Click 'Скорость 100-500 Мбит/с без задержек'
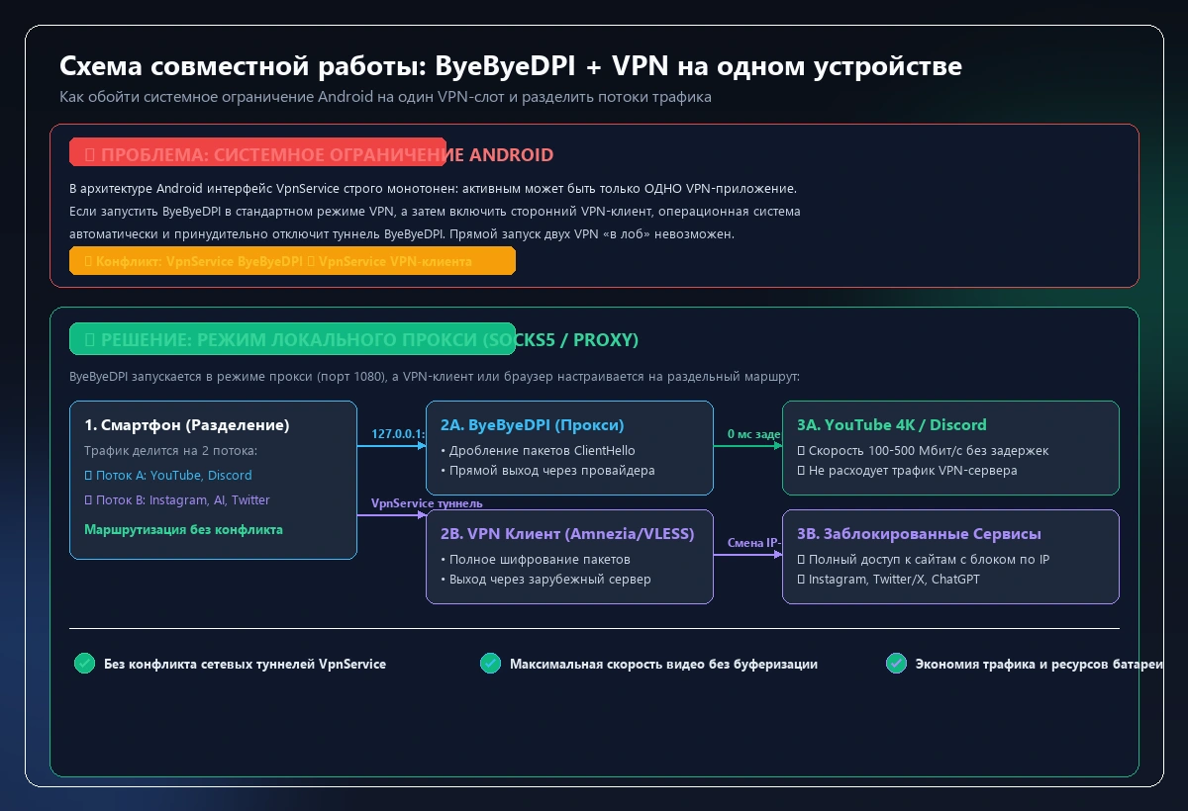 coord(923,451)
